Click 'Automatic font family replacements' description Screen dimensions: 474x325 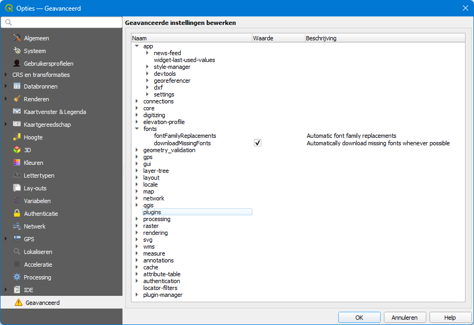(x=352, y=136)
